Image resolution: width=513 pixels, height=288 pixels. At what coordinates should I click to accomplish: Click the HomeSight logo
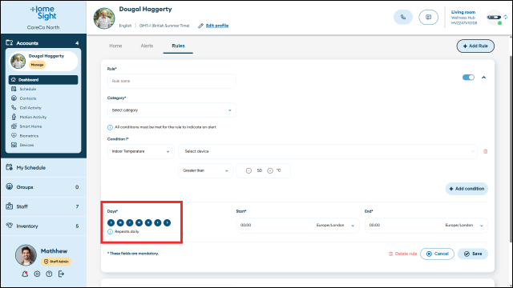point(43,13)
